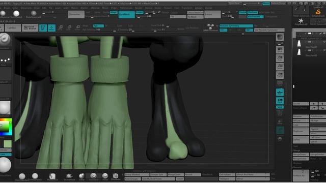Select the Rotate transform icon
This screenshot has height=183, width=326.
(77, 28)
